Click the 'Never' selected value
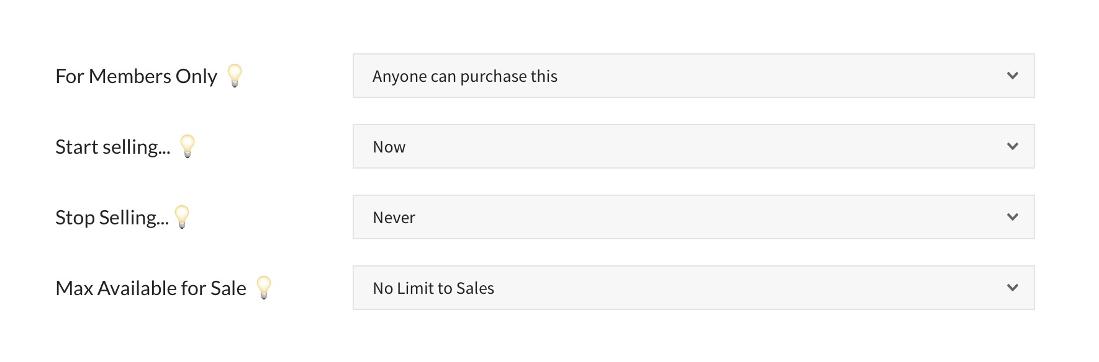Viewport: 1099px width, 362px height. 394,218
